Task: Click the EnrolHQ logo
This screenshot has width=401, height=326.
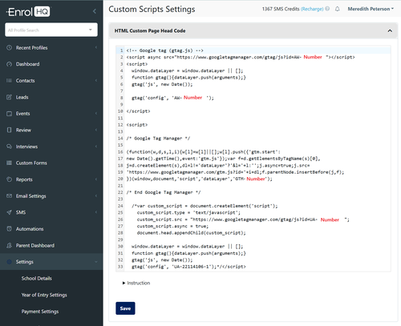Action: coord(28,12)
